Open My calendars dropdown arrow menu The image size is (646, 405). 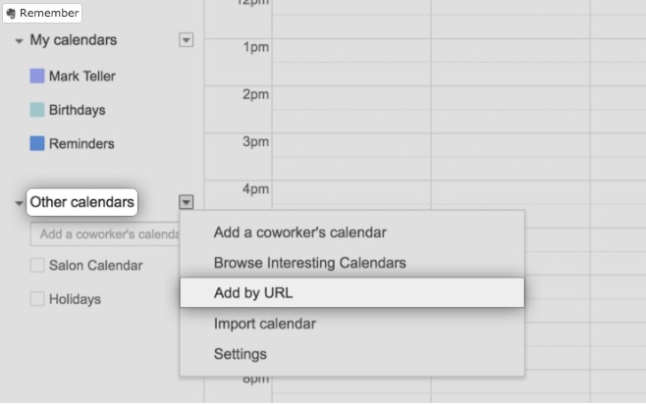coord(187,40)
